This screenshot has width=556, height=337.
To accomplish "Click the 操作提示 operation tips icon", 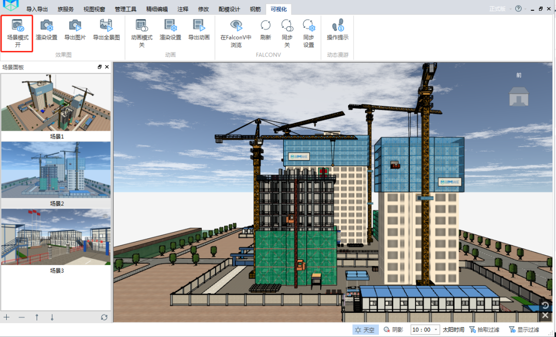I will pos(337,32).
